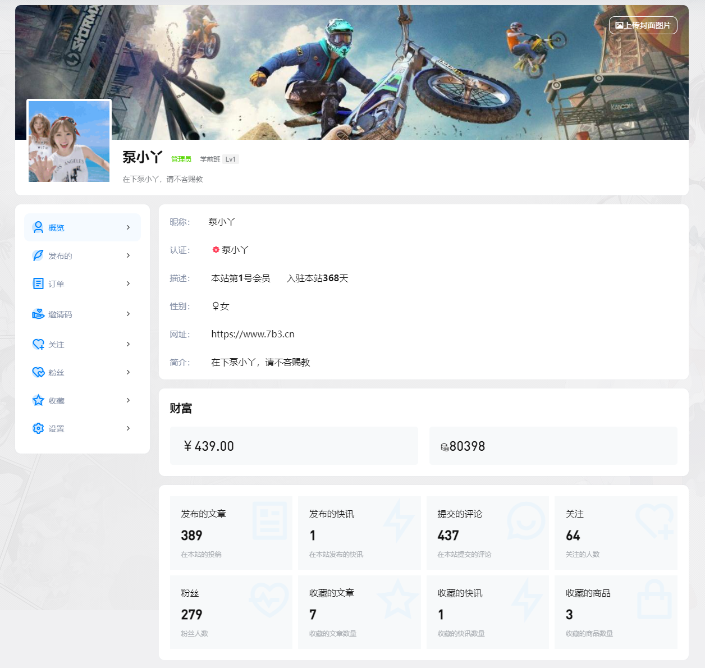Viewport: 705px width, 668px height.
Task: Click lightning icon in 发布的快讯 card
Action: tap(399, 520)
